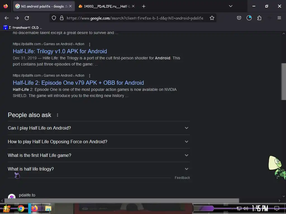The image size is (286, 214).
Task: Open three-dot menu for the Half-Life Trilogy result
Action: 90,44
